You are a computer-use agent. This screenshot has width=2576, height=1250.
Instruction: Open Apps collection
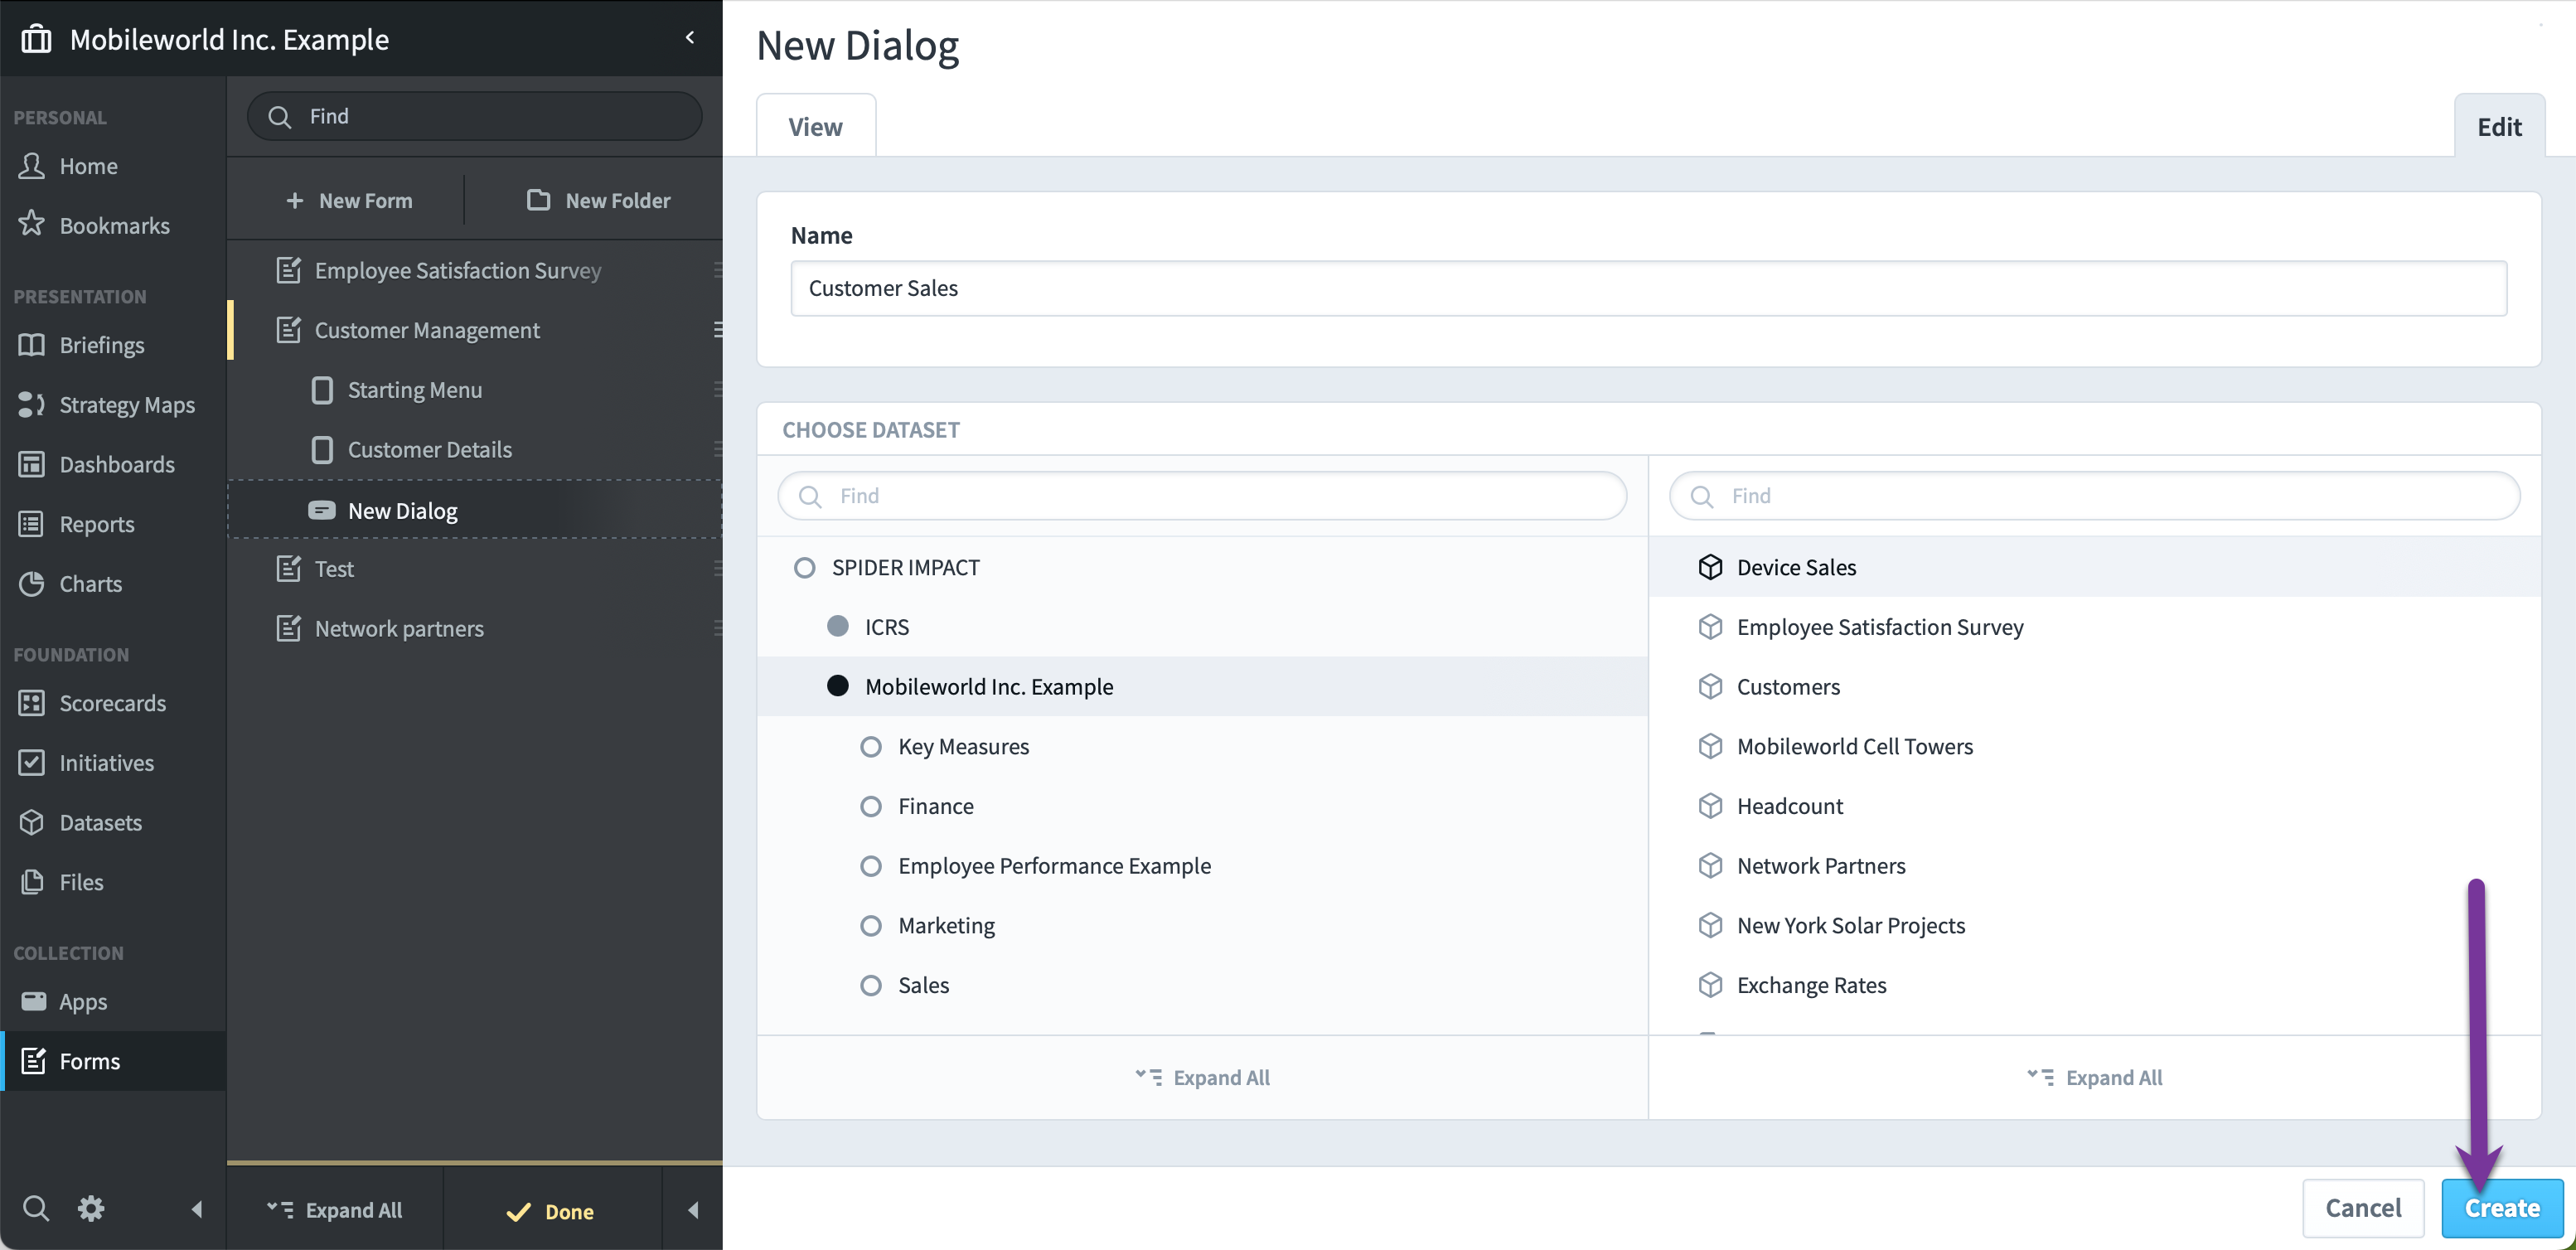pos(113,1001)
